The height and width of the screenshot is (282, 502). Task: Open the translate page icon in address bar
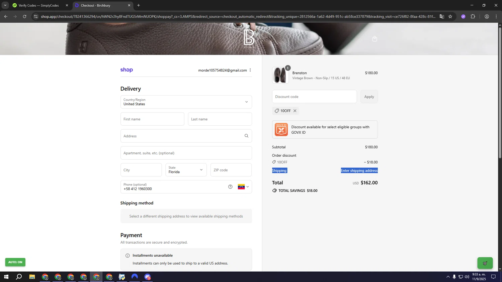442,16
